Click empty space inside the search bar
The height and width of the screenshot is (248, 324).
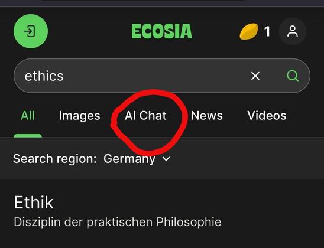(x=155, y=76)
